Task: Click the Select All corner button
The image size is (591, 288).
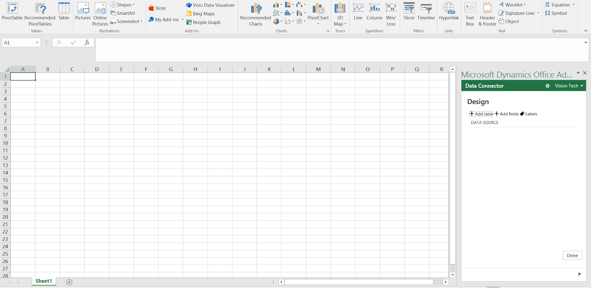Action: [x=5, y=69]
